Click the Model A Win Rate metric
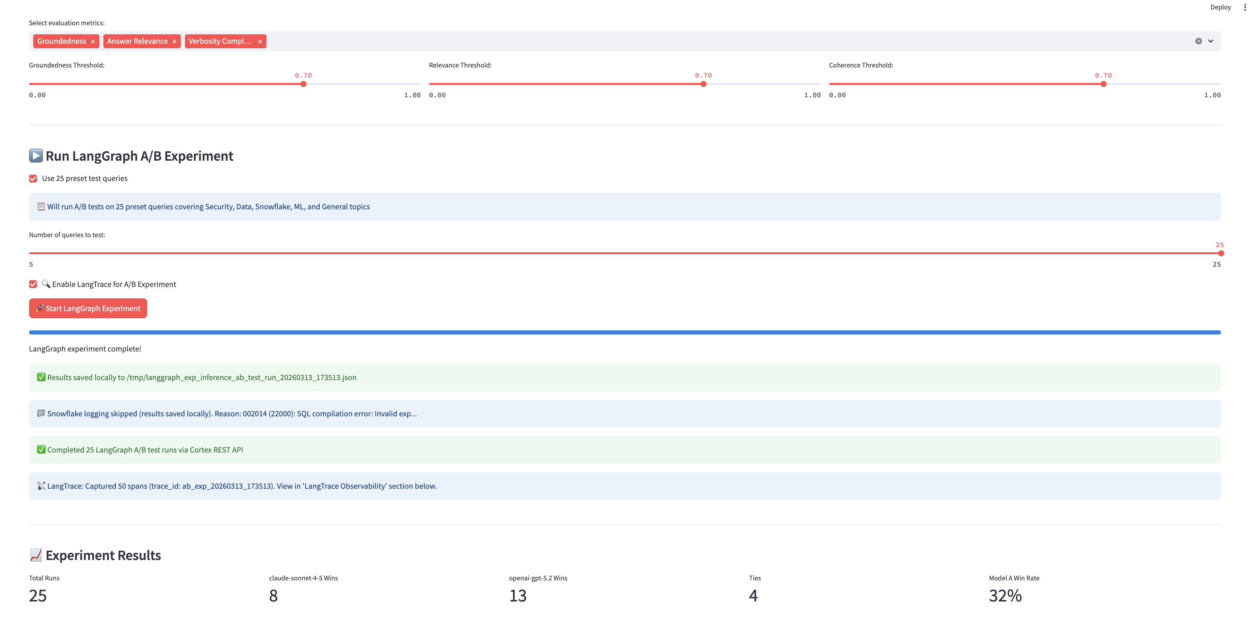 pyautogui.click(x=1005, y=595)
